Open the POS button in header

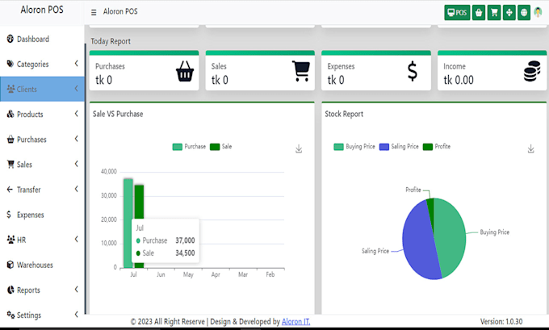pos(457,13)
